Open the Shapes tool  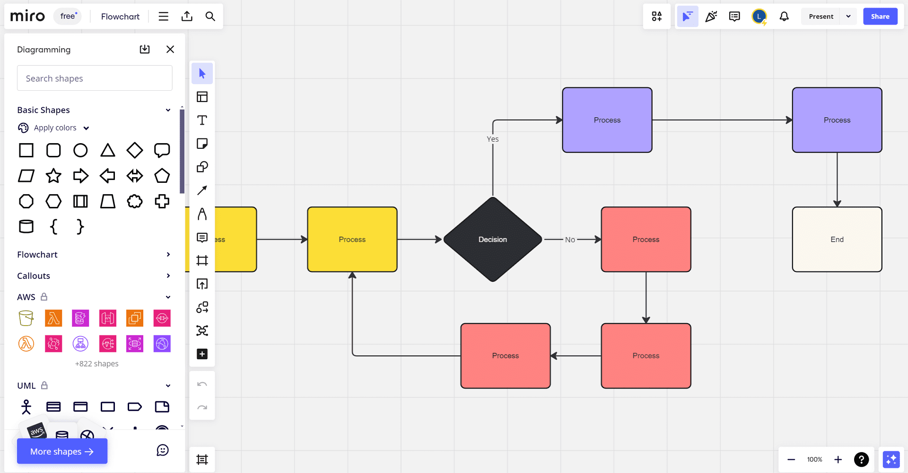[x=202, y=167]
